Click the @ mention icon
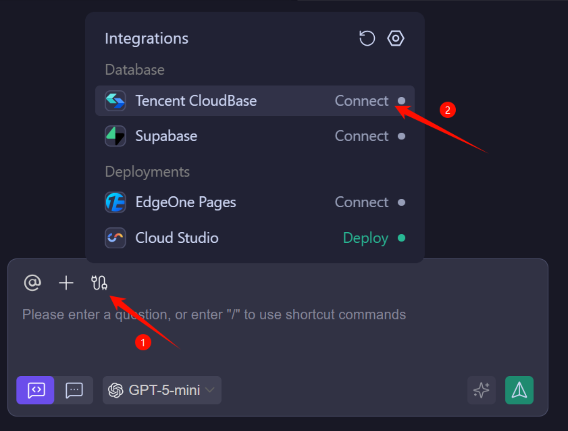Image resolution: width=568 pixels, height=431 pixels. click(32, 283)
